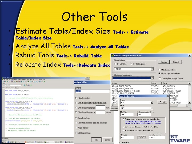Click Cancel in Index Tablespace Relocation

tap(176, 62)
